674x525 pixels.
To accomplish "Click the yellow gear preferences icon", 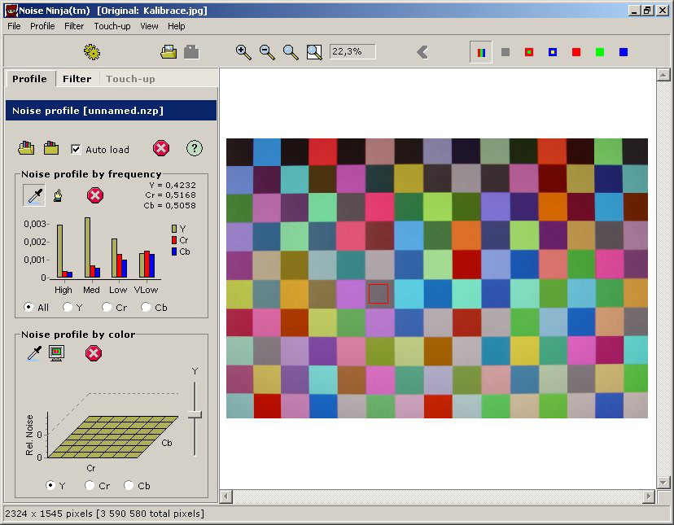I will [x=92, y=52].
